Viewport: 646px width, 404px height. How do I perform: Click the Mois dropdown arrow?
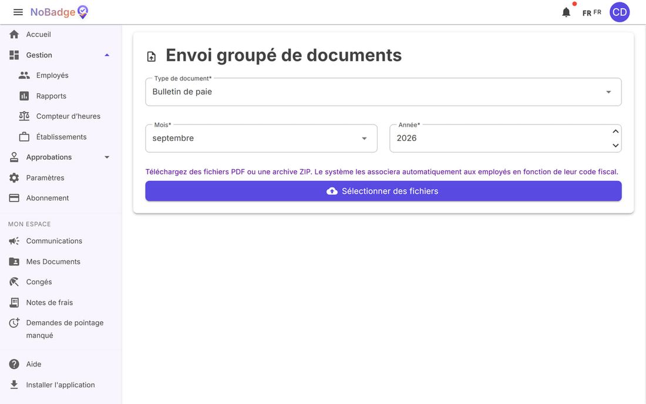click(x=364, y=139)
